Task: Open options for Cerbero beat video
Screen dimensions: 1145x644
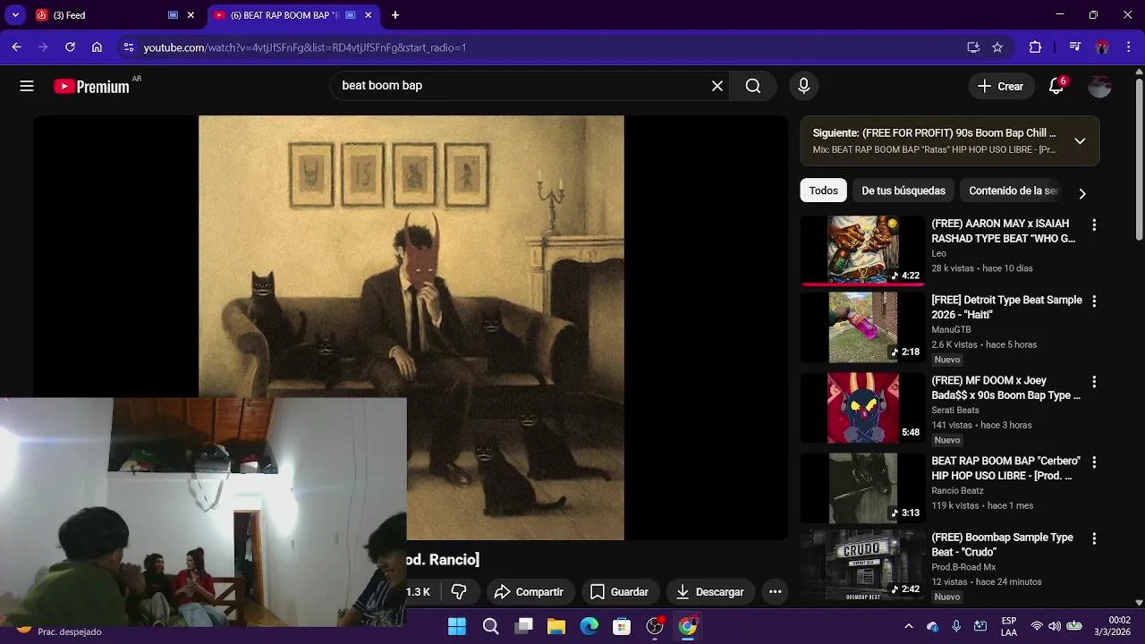Action: 1093,462
